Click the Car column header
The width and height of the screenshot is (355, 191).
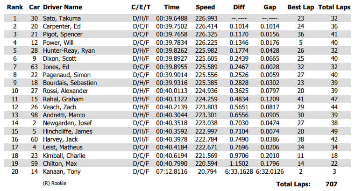pyautogui.click(x=34, y=7)
